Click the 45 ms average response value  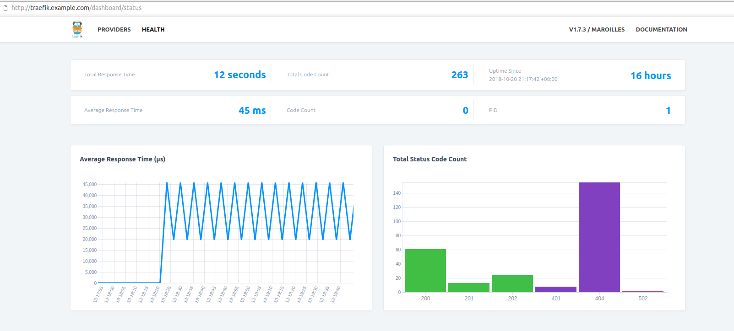point(252,111)
